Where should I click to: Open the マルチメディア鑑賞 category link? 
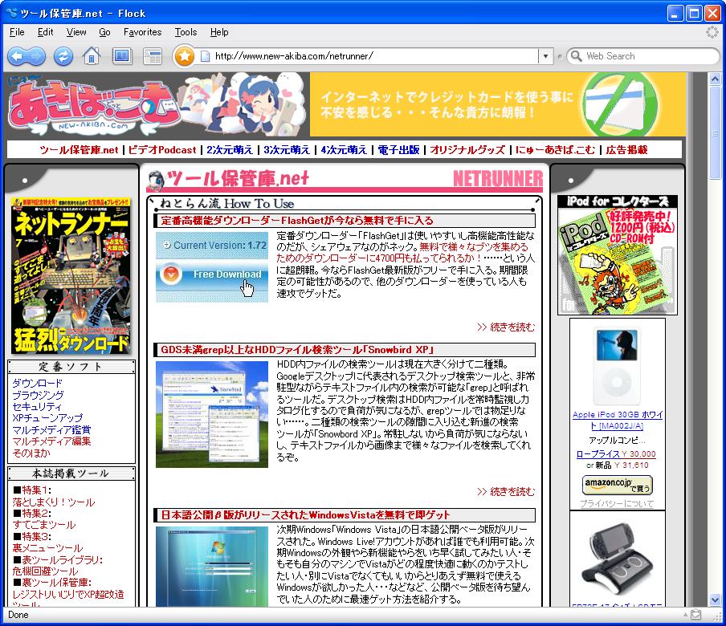click(x=51, y=430)
